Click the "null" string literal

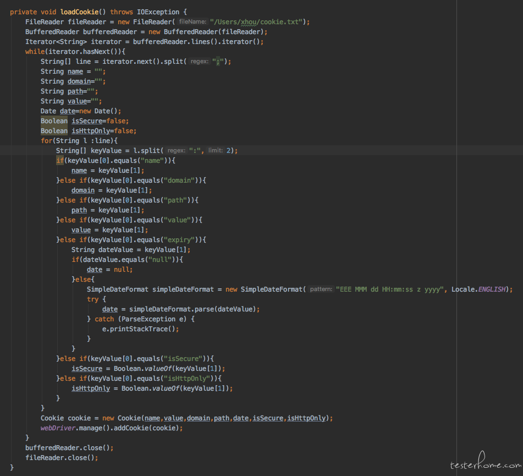[x=160, y=260]
